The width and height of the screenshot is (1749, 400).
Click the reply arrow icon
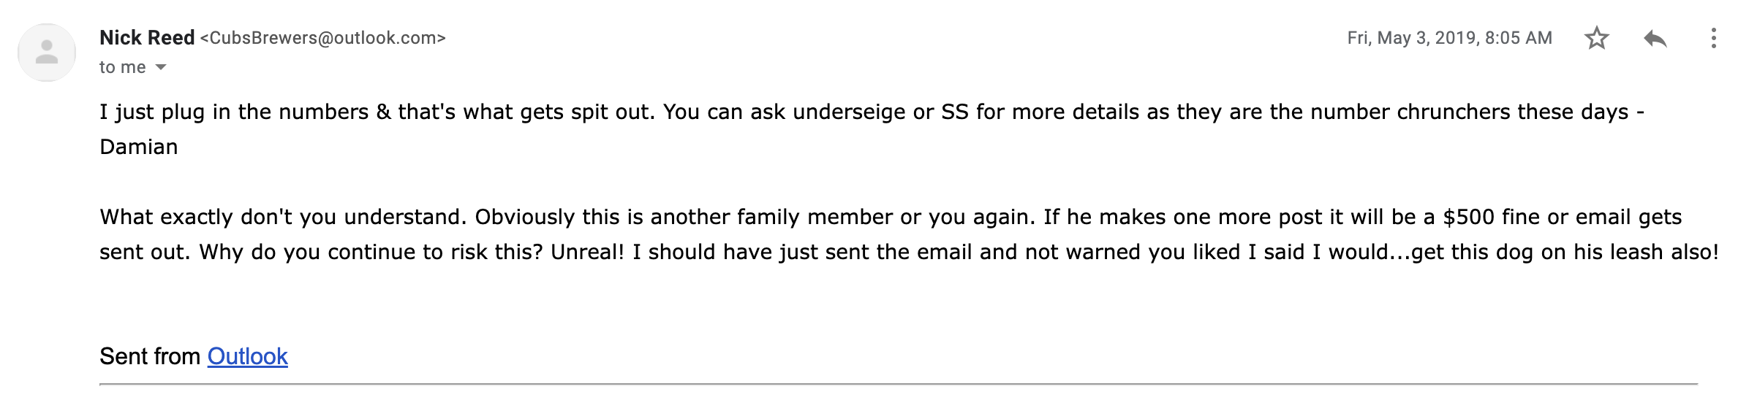pos(1655,38)
